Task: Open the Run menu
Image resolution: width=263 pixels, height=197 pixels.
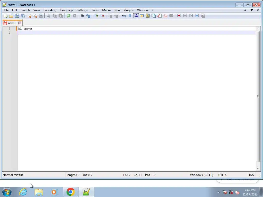Action: pyautogui.click(x=117, y=10)
